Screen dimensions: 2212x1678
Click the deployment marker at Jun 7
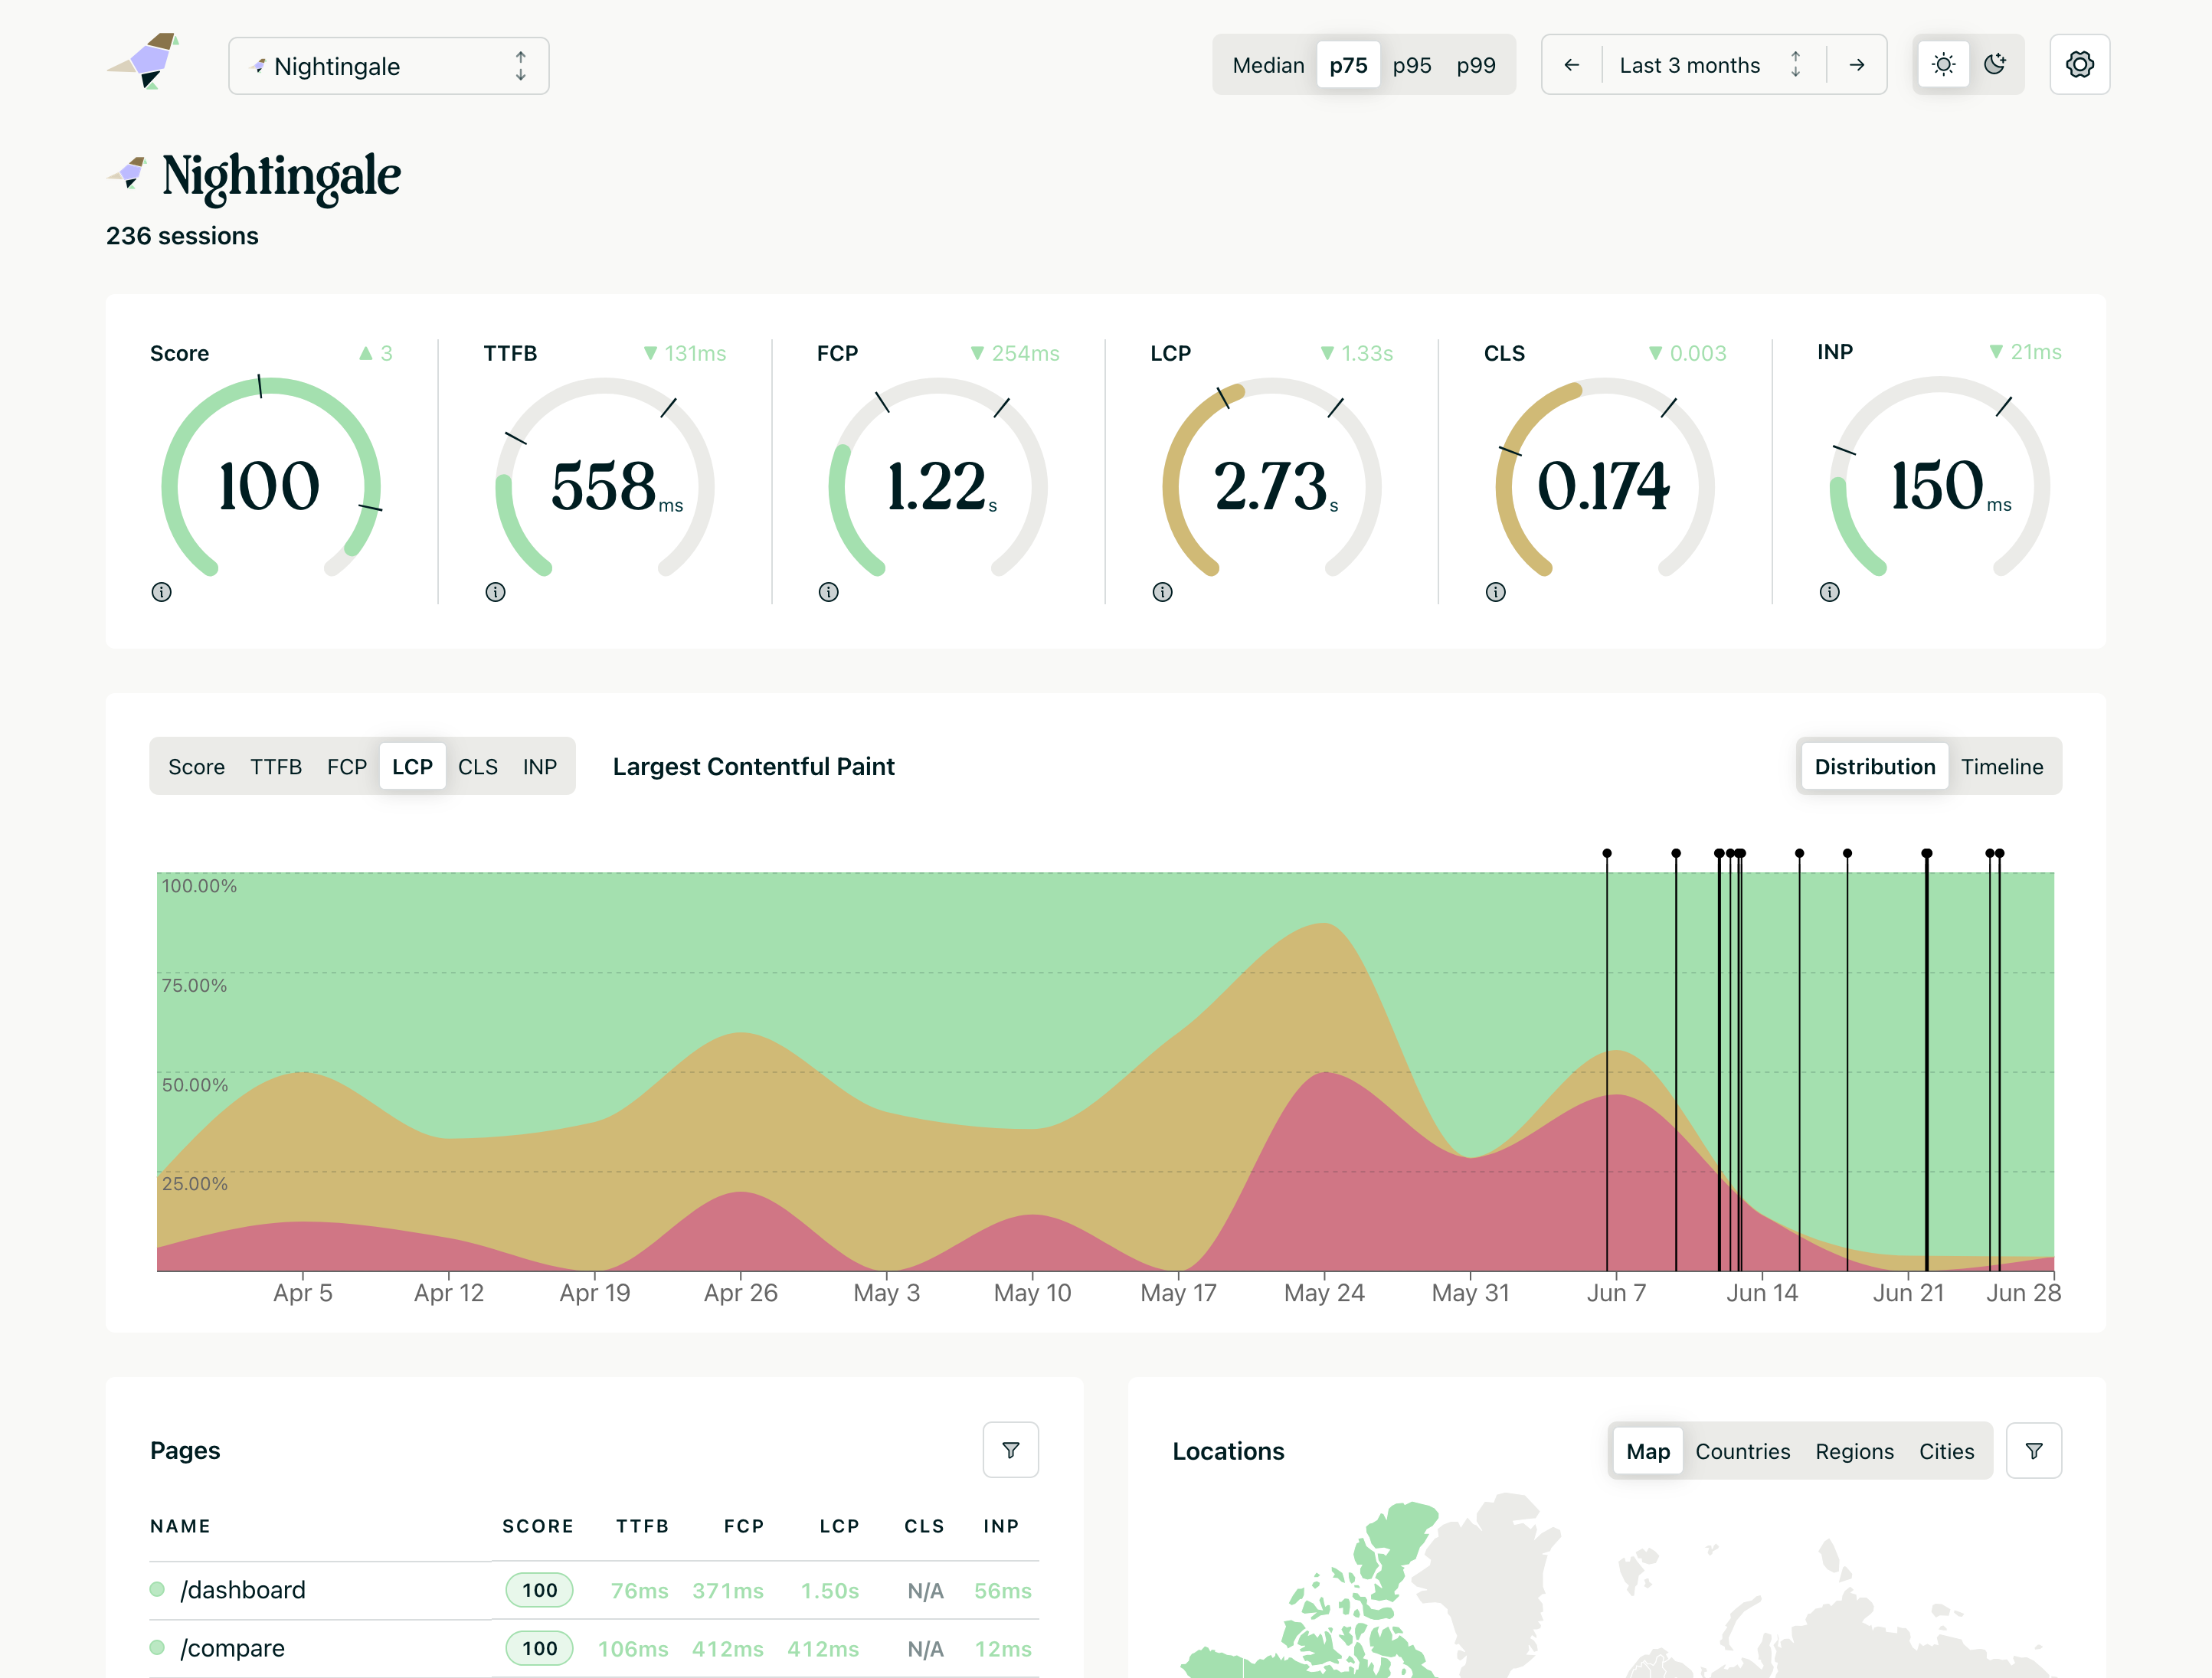(x=1607, y=854)
